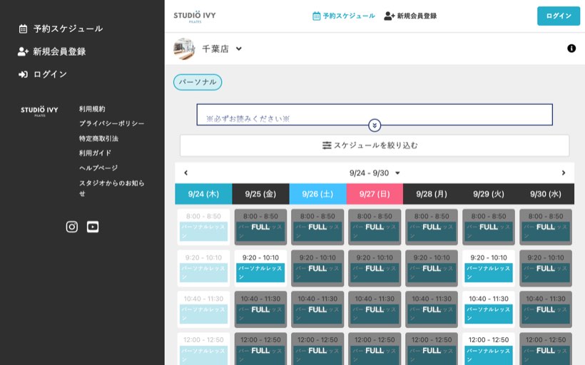Click 9/30 9:20 - 10:10 FULL slot
This screenshot has height=365, width=585.
click(546, 268)
